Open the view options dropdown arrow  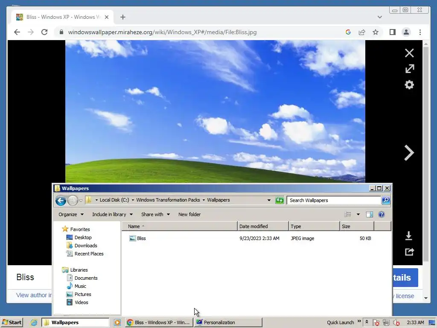[358, 214]
